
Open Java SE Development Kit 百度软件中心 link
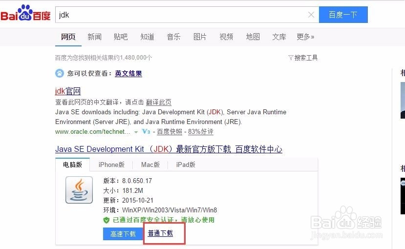click(x=169, y=149)
